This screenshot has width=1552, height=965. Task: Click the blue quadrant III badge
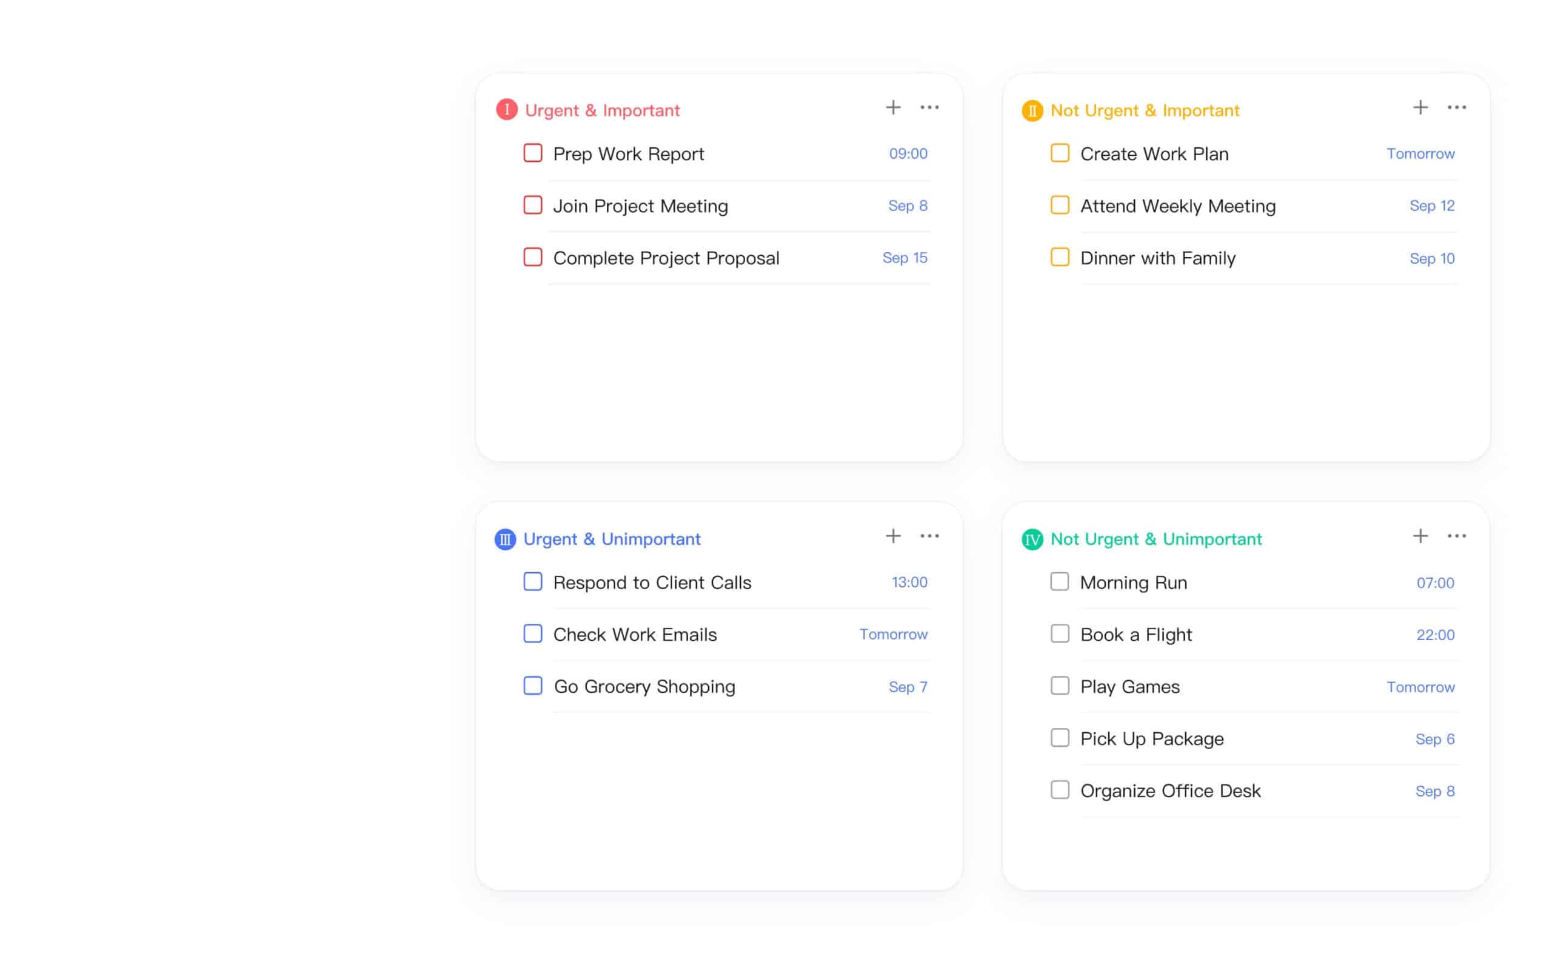[506, 539]
